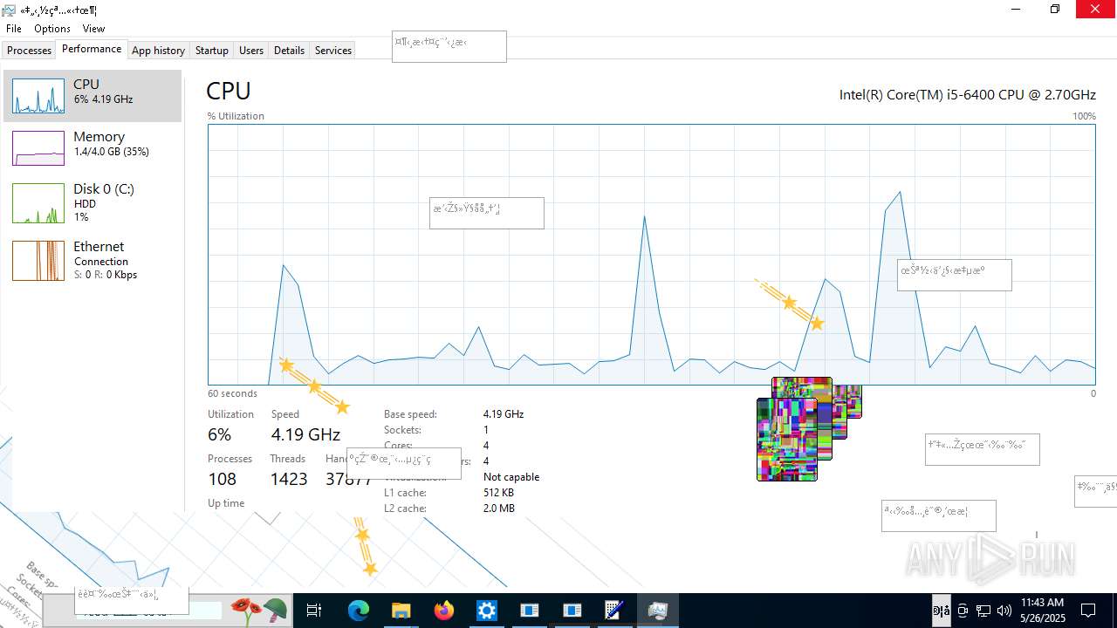
Task: Select the CPU performance graph thumbnail
Action: pos(38,96)
